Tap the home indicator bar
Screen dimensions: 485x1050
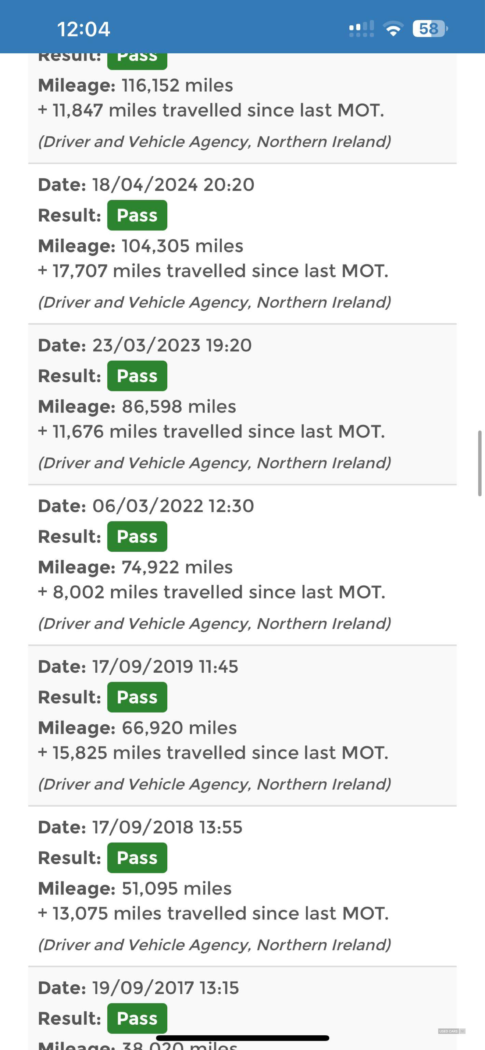(242, 1038)
